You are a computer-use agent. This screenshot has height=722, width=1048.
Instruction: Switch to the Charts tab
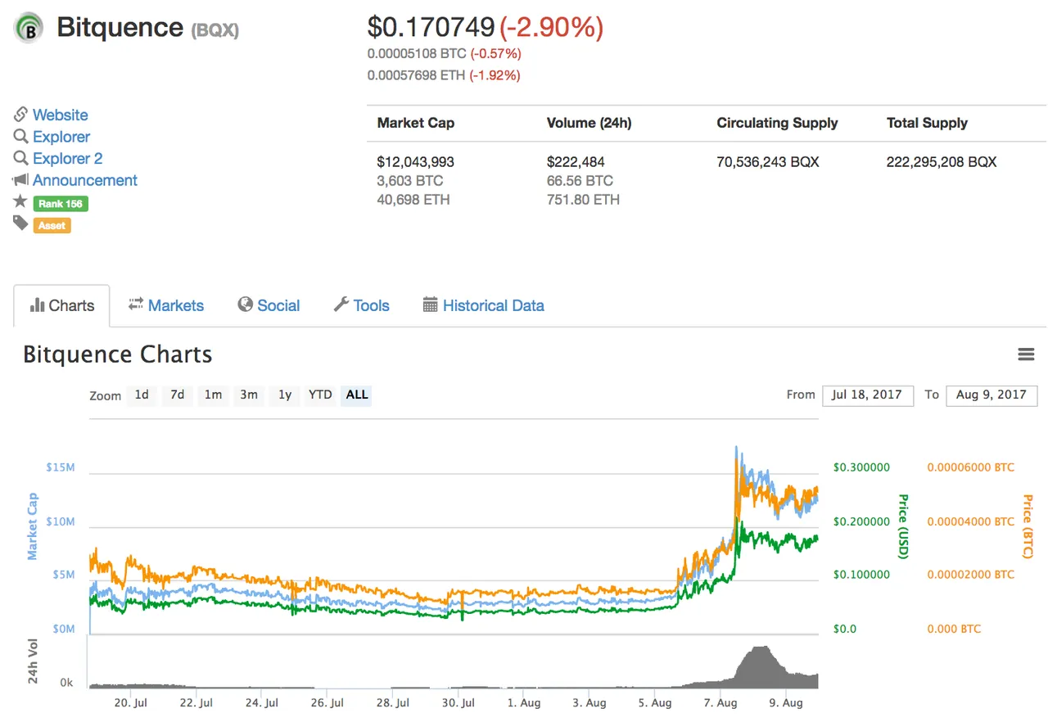point(61,305)
